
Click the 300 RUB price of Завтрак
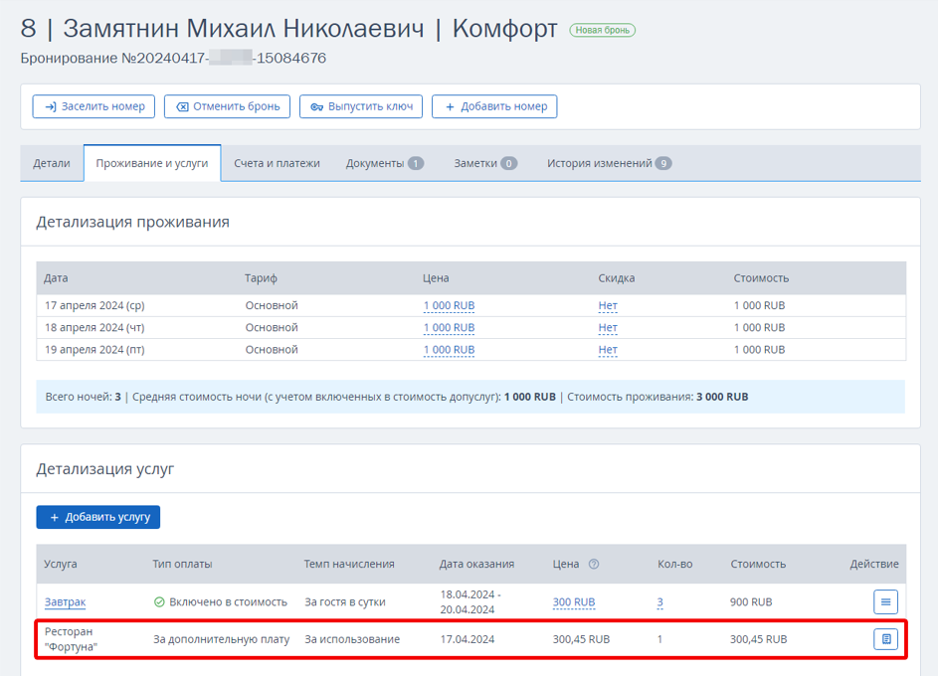click(x=574, y=601)
